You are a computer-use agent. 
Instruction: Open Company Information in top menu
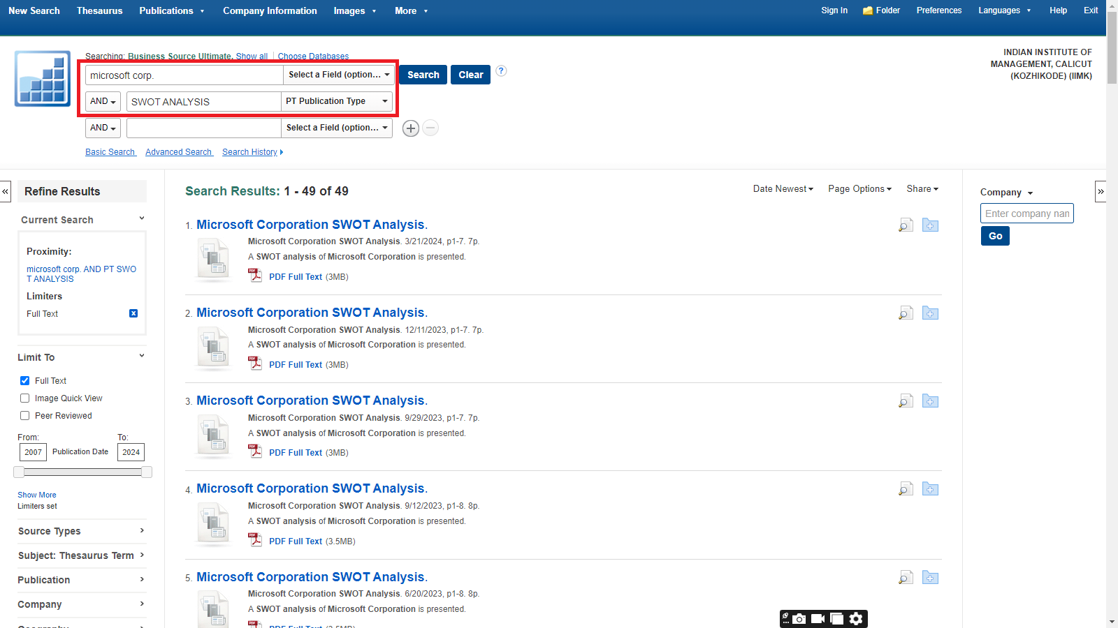(x=270, y=10)
